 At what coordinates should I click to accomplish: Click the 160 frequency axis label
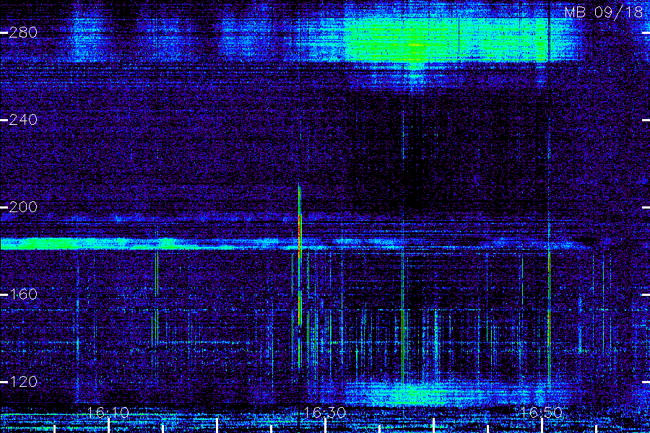click(x=23, y=294)
